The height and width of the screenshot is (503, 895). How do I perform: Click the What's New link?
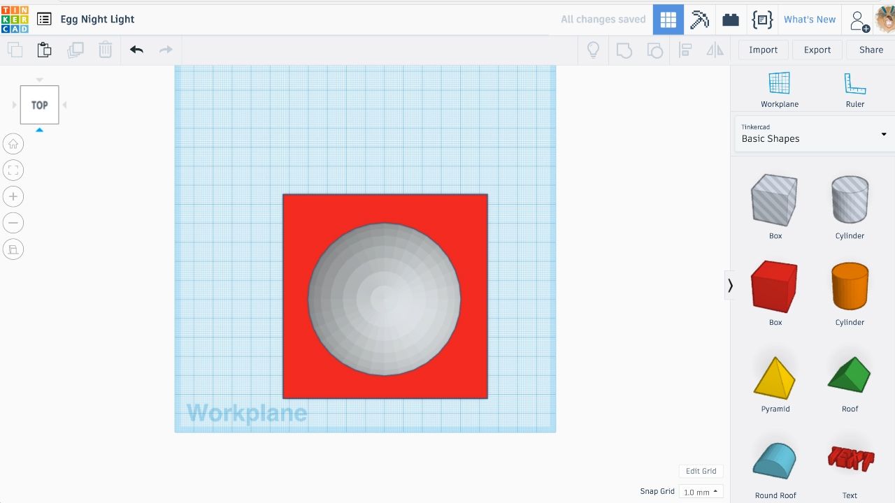(810, 20)
